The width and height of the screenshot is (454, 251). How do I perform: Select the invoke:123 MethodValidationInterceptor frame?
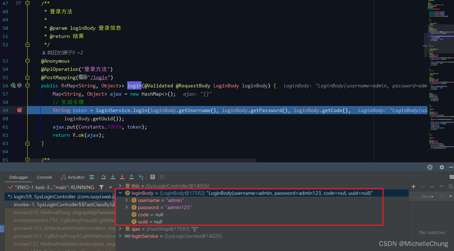(x=60, y=244)
